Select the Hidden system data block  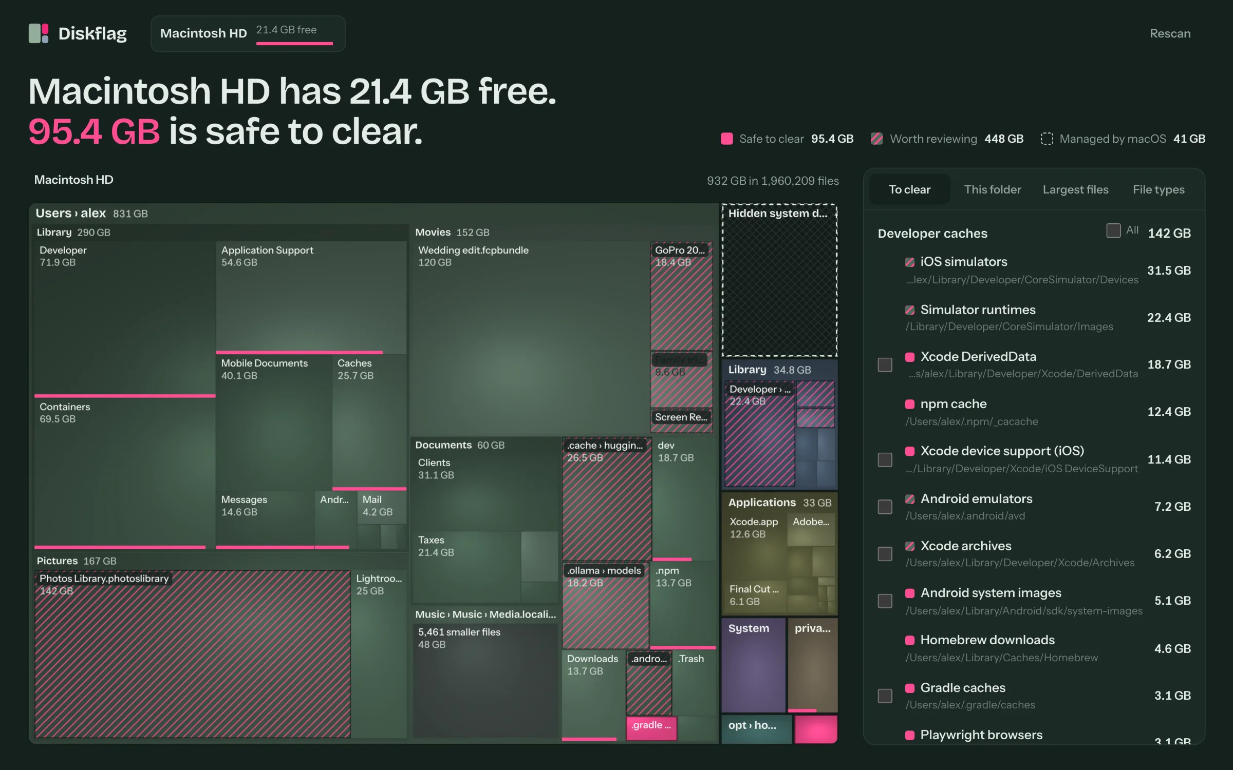coord(779,280)
